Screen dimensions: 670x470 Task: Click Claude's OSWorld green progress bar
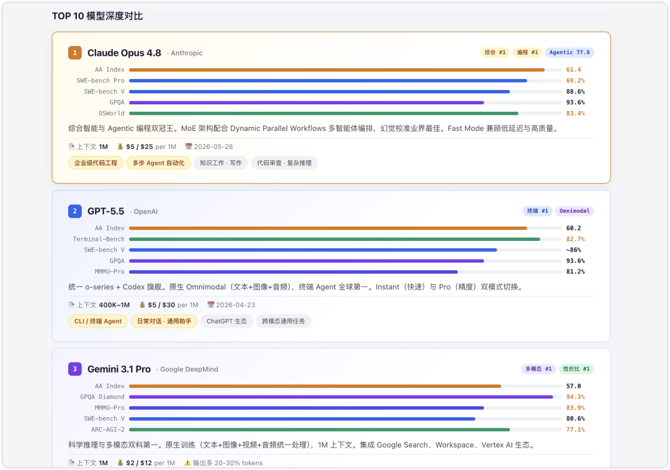(346, 114)
